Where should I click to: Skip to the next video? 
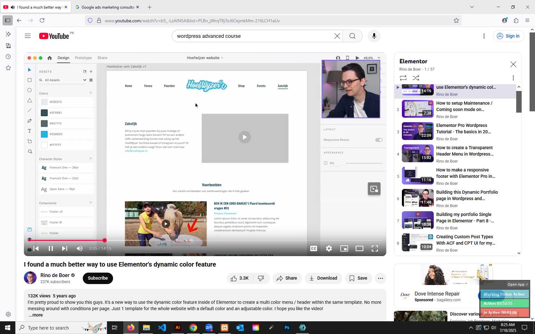pos(64,248)
